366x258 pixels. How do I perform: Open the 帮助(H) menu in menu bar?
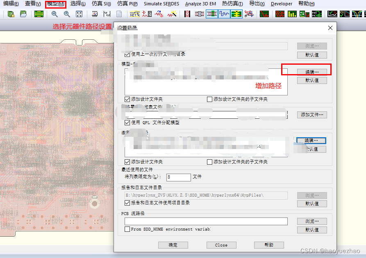point(307,4)
